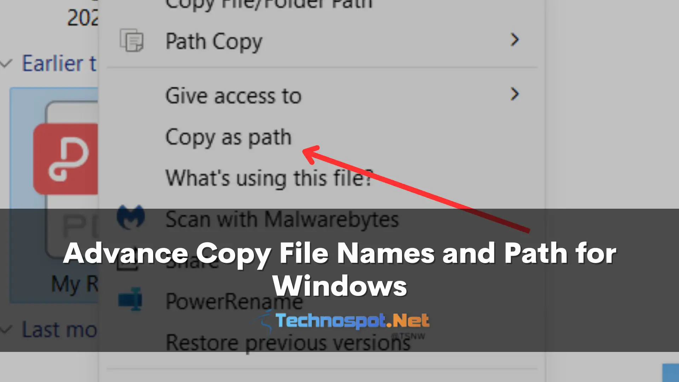
Task: Click the Earlier group header text
Action: (59, 64)
